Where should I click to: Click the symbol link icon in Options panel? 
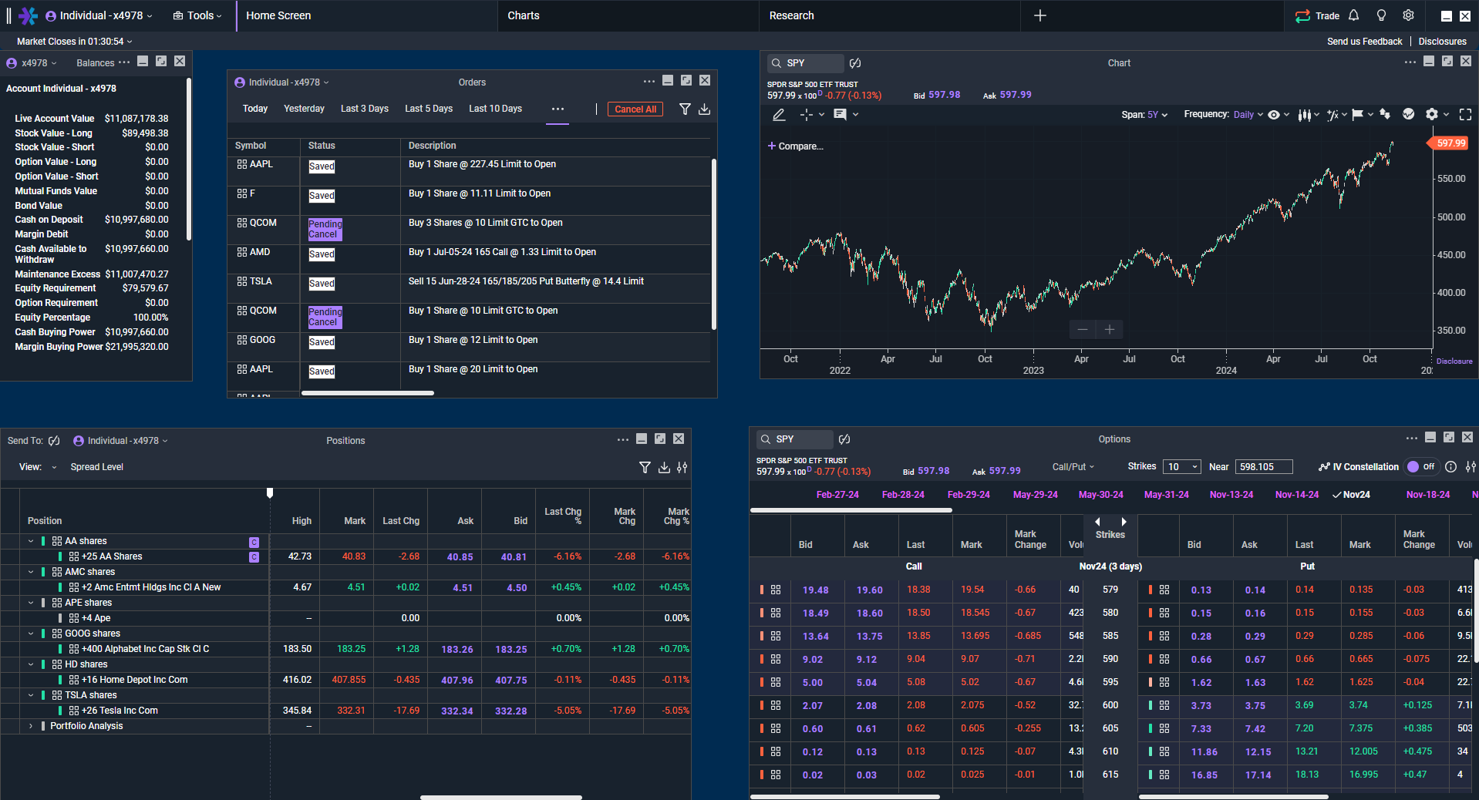tap(844, 439)
